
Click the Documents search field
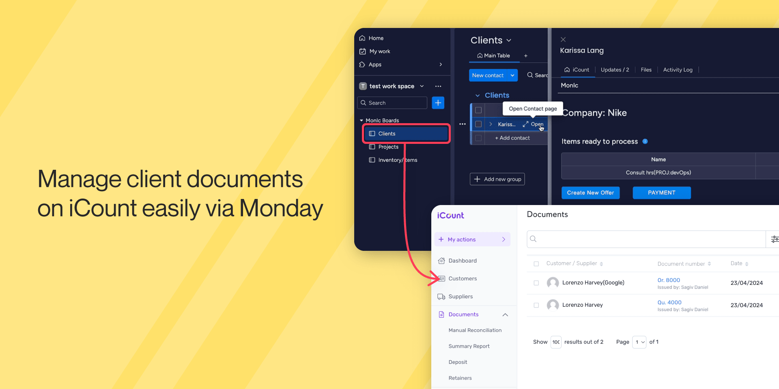click(646, 239)
